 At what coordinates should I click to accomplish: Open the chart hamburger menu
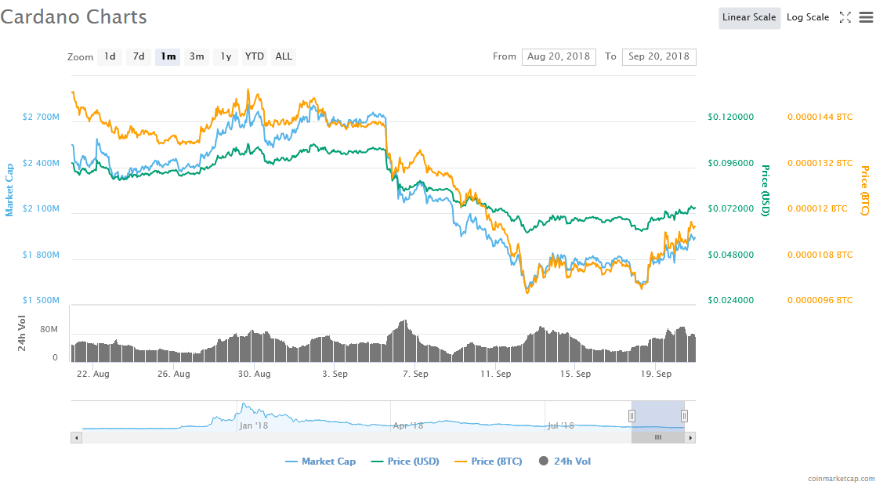[866, 18]
